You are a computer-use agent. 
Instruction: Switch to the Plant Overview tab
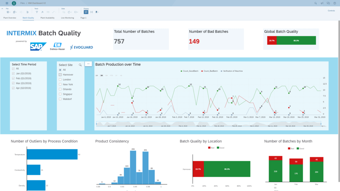(x=10, y=18)
